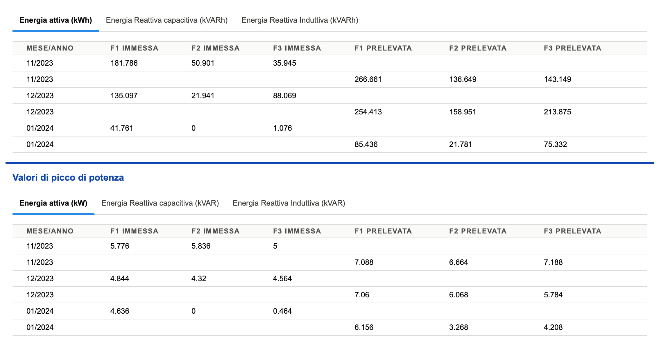Click the peak value 5.784

click(x=553, y=295)
